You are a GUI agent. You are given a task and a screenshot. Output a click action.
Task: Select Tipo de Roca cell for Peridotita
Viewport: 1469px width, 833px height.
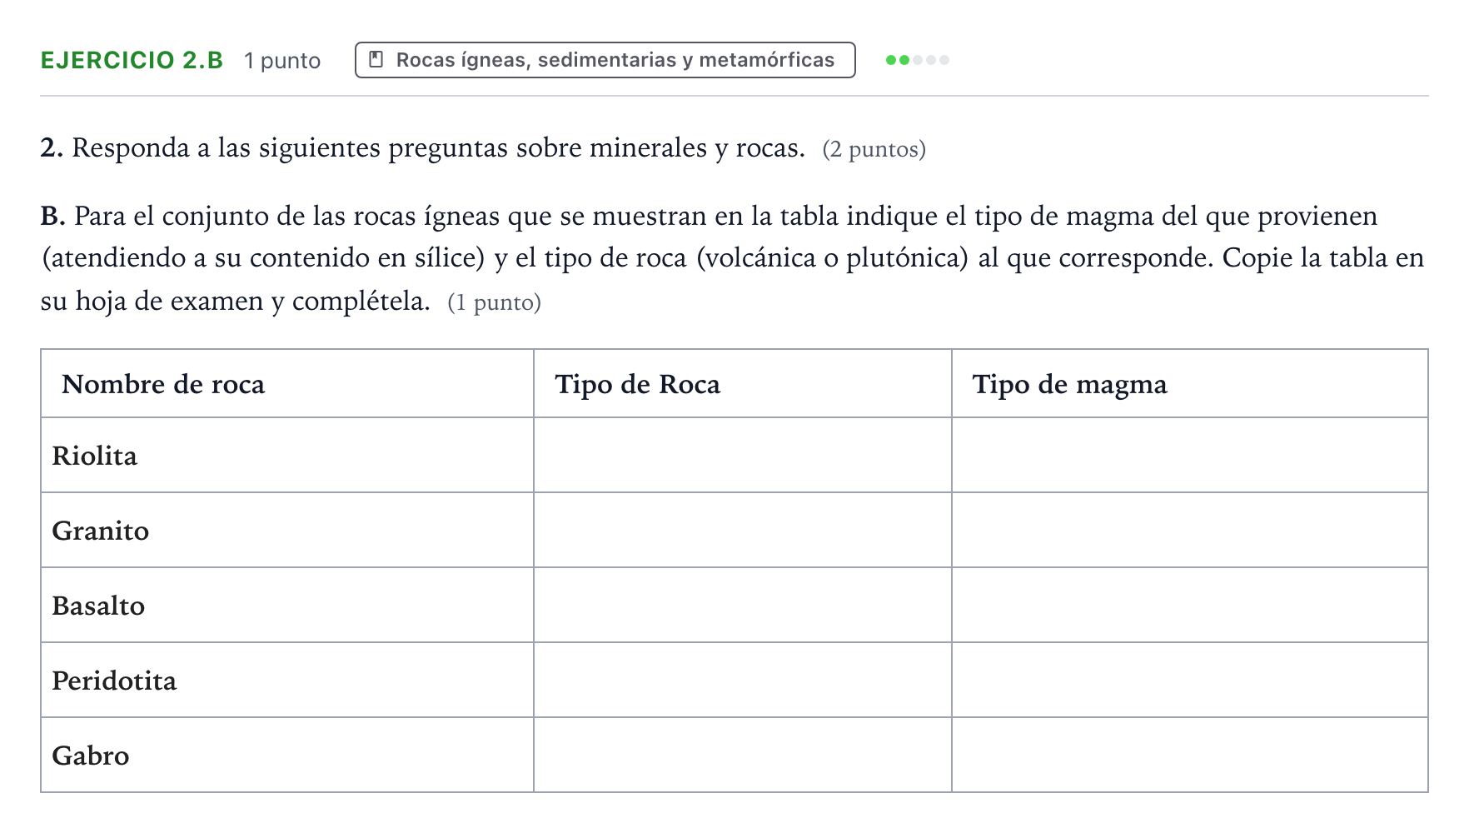tap(743, 680)
